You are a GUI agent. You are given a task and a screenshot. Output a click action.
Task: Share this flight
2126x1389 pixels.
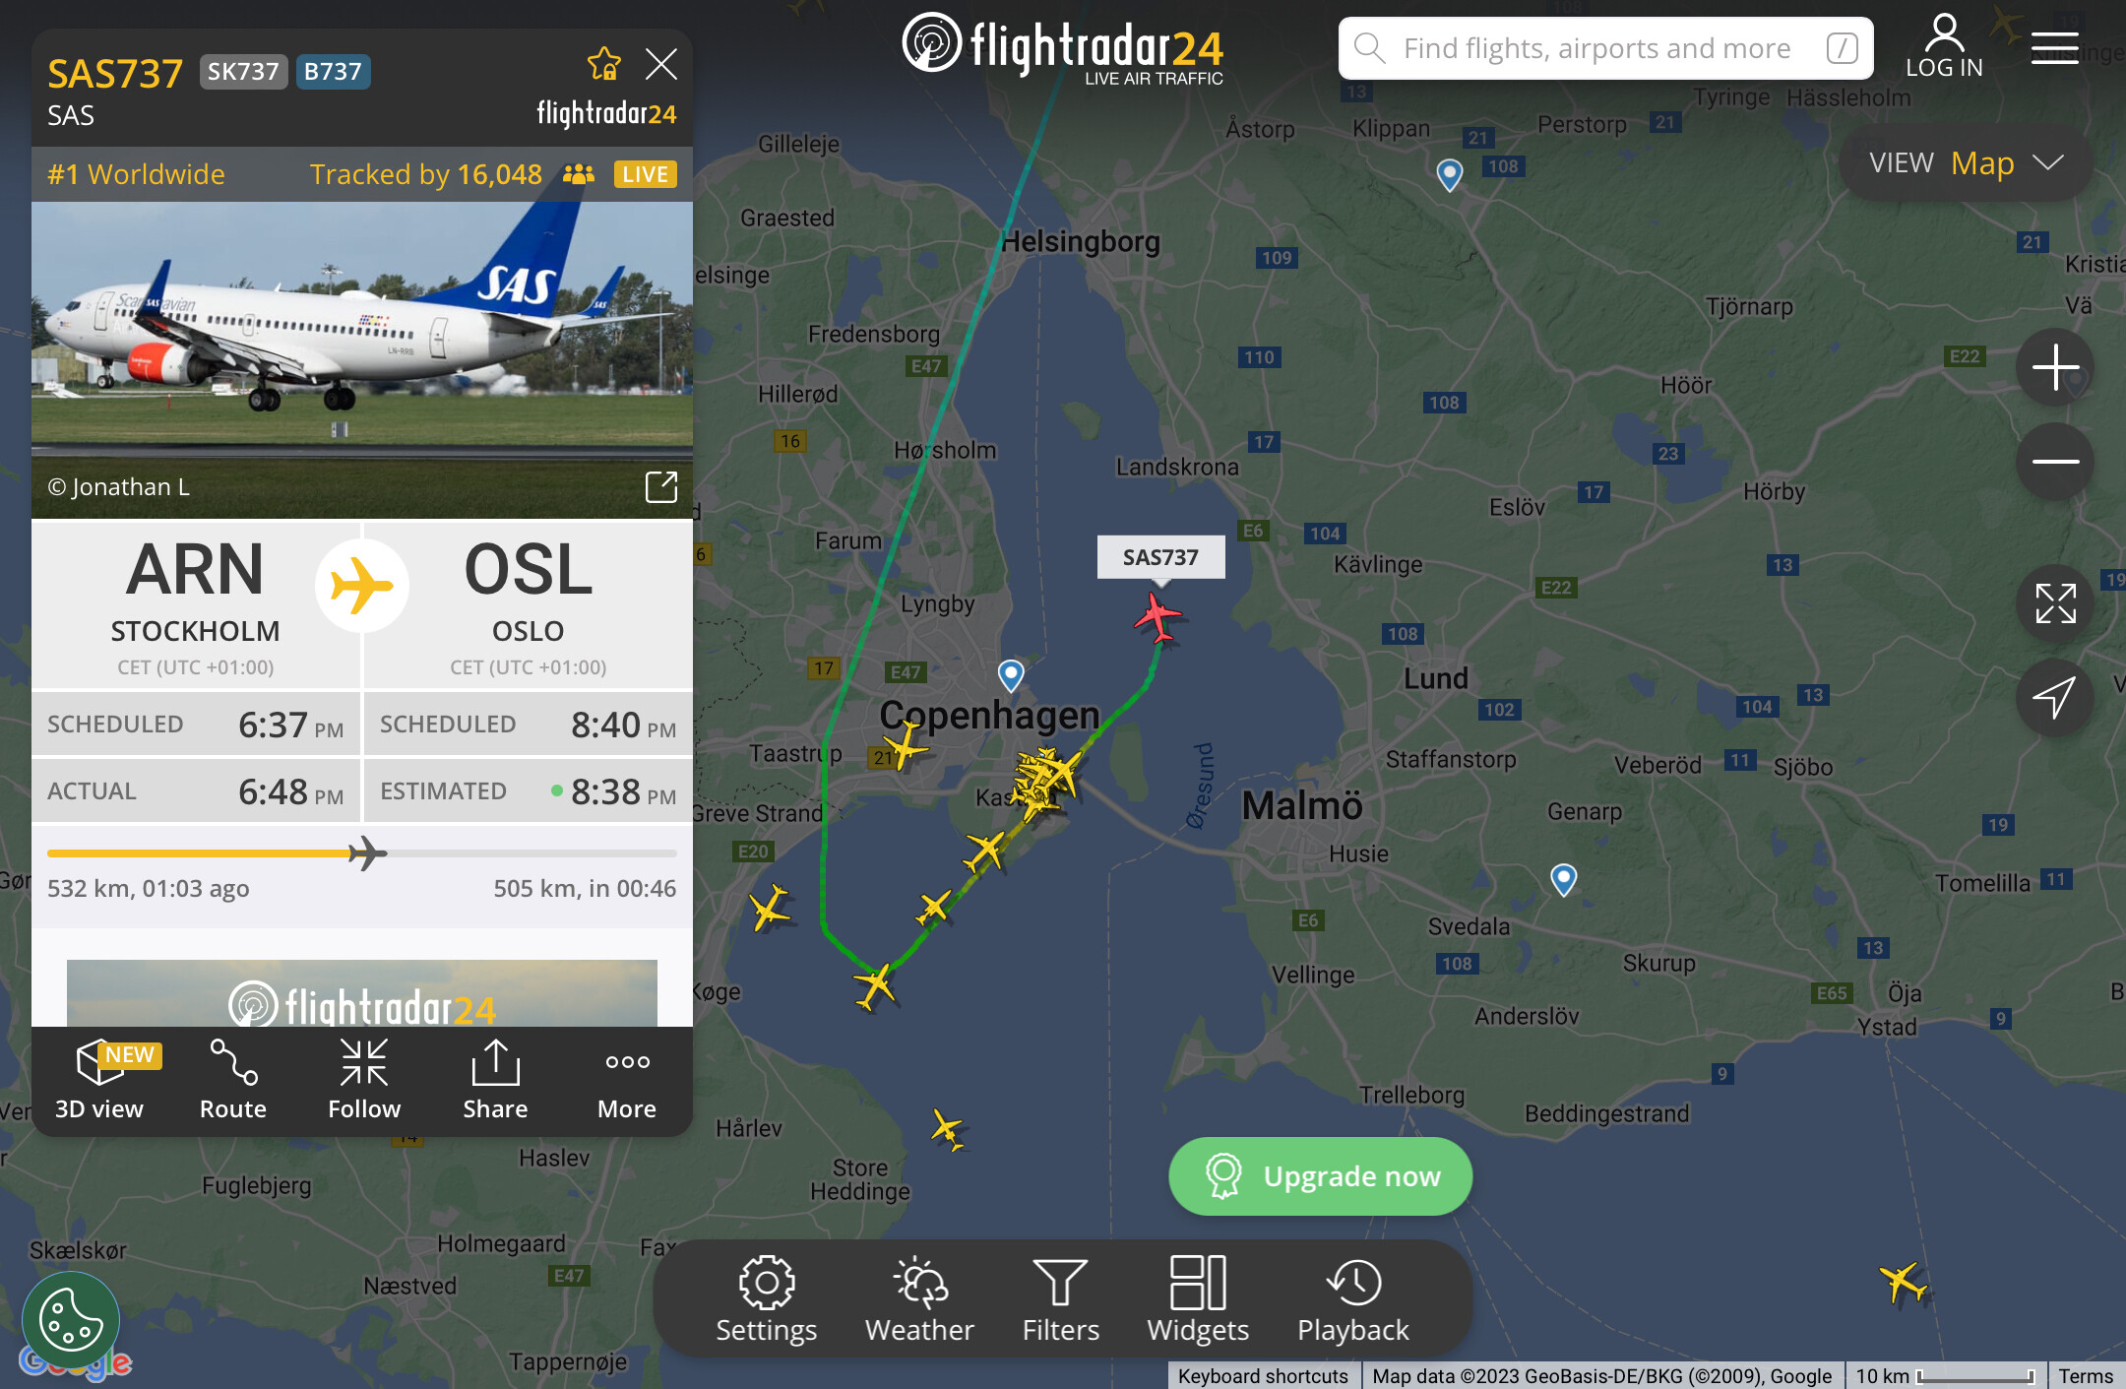coord(495,1080)
